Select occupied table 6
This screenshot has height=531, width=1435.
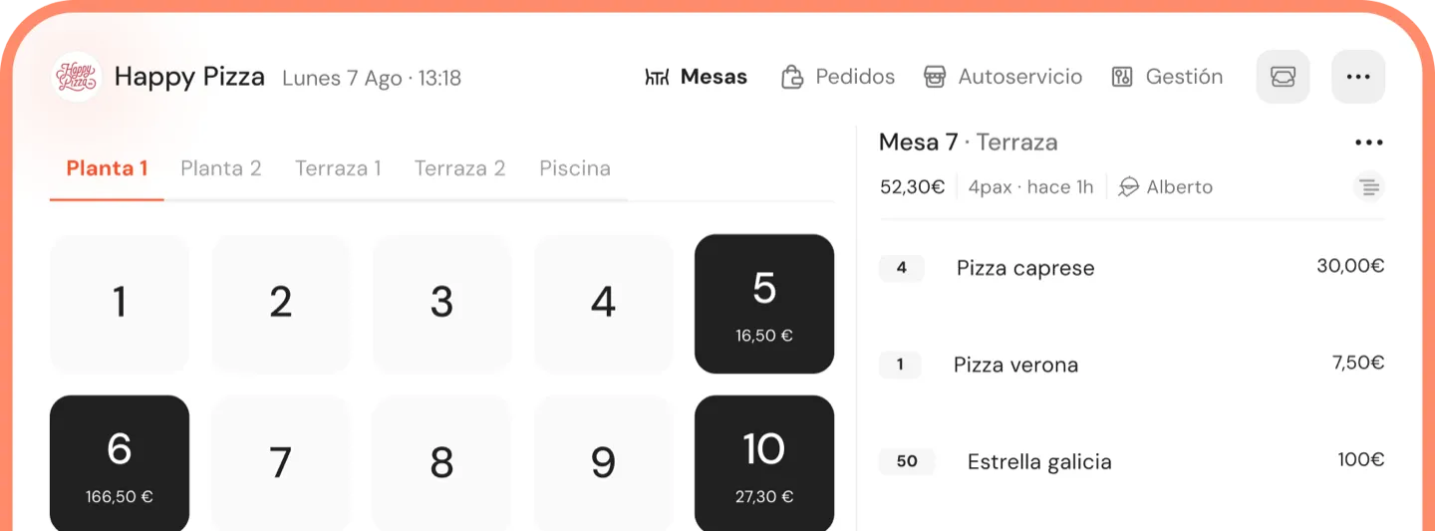point(120,463)
